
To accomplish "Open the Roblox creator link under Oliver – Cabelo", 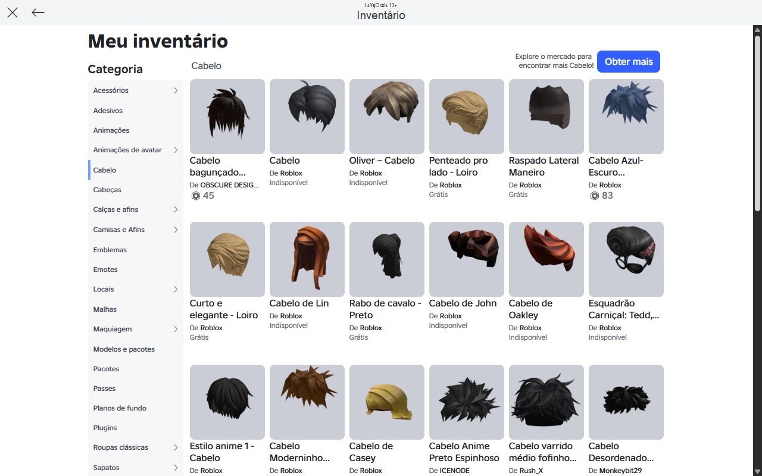I will (x=371, y=173).
